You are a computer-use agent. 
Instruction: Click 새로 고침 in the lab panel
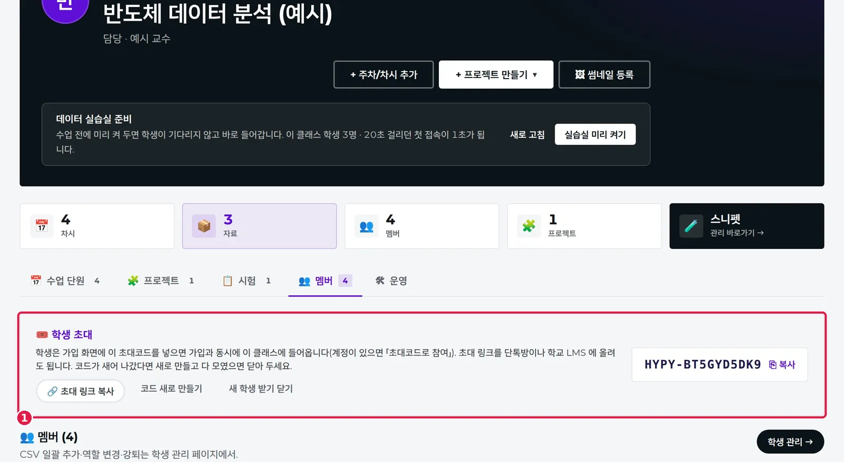(527, 134)
